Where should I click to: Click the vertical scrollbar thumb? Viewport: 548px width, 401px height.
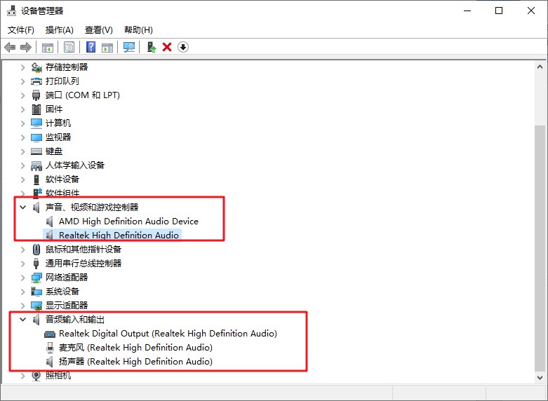(x=540, y=249)
